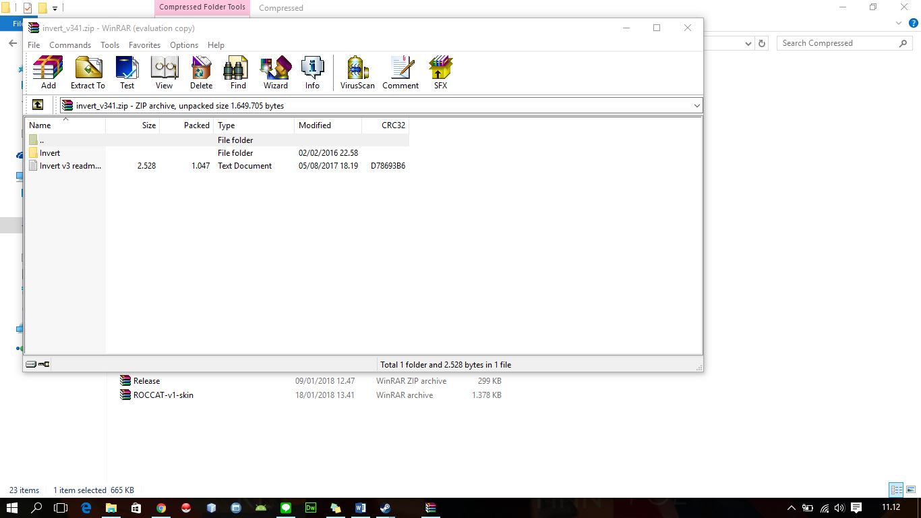Select the Invert folder row
This screenshot has width=921, height=518.
(217, 153)
